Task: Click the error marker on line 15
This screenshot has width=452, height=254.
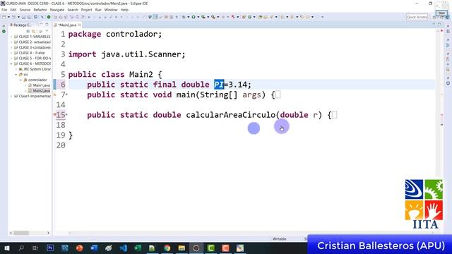Action: click(x=55, y=114)
